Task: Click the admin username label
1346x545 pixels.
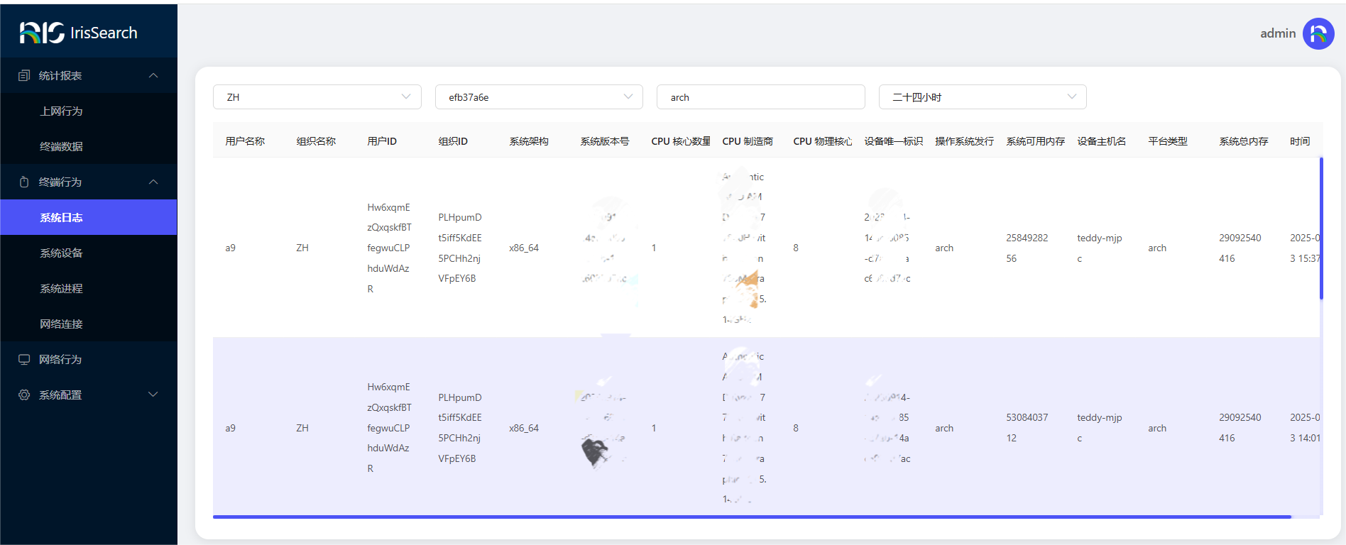Action: tap(1278, 33)
